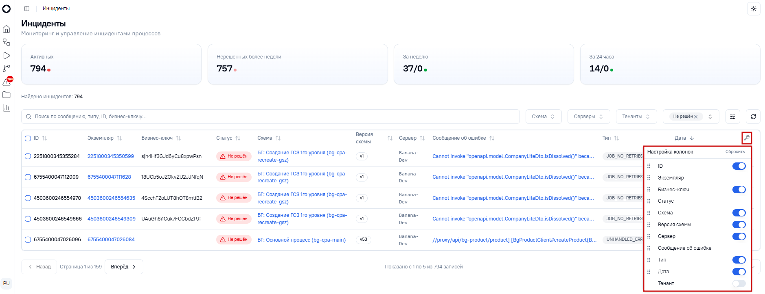Open the home page sidebar icon

7,29
